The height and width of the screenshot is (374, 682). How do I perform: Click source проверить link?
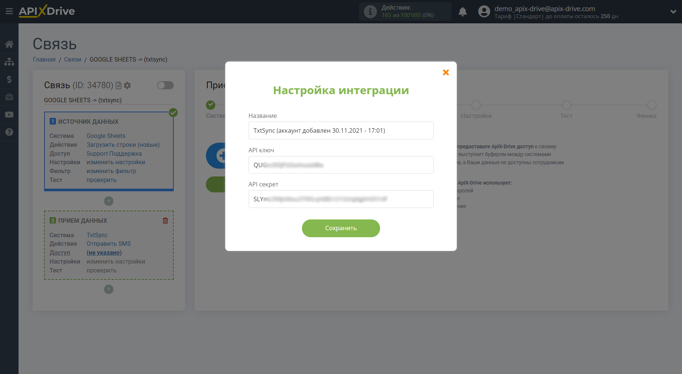pos(102,180)
